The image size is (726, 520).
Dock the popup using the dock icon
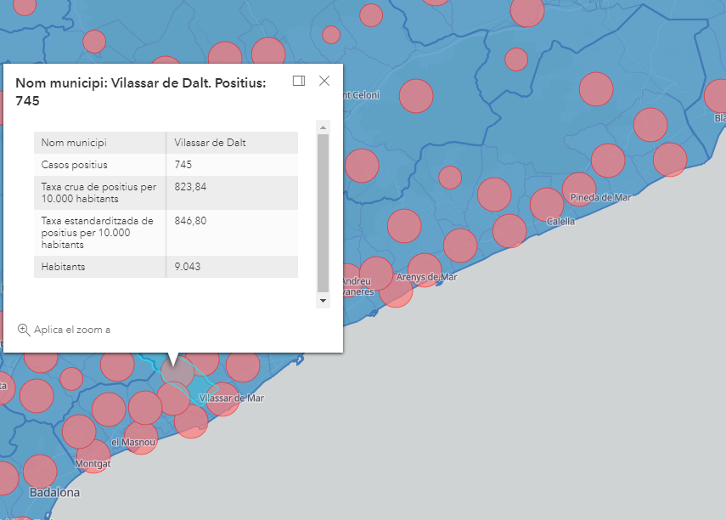point(298,81)
